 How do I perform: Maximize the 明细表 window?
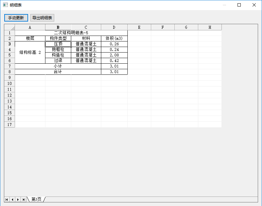pyautogui.click(x=239, y=5)
